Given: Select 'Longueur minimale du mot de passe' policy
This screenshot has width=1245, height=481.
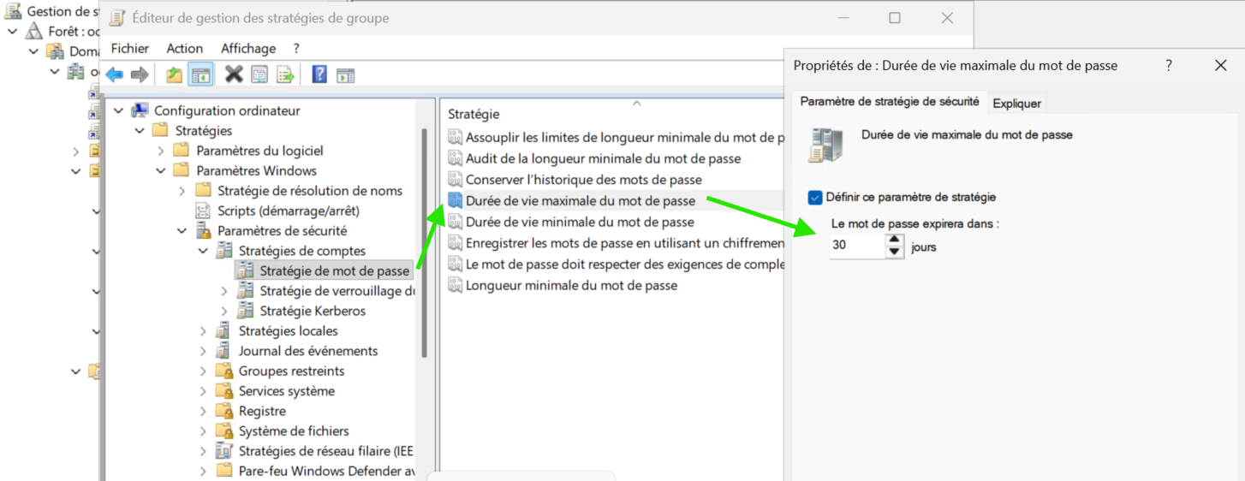Looking at the screenshot, I should click(571, 285).
